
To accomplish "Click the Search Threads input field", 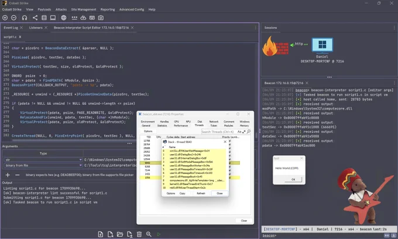I will (219, 132).
